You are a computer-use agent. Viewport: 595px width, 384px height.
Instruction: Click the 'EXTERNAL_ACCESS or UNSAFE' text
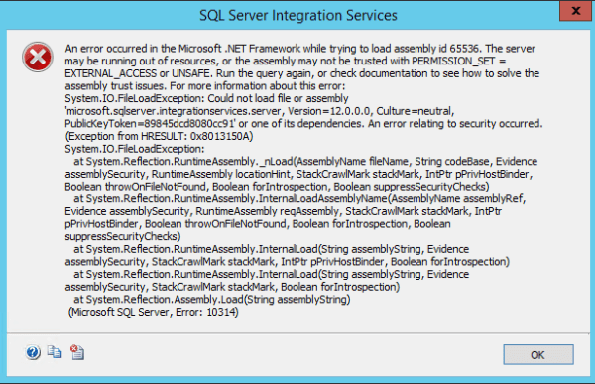pyautogui.click(x=138, y=73)
